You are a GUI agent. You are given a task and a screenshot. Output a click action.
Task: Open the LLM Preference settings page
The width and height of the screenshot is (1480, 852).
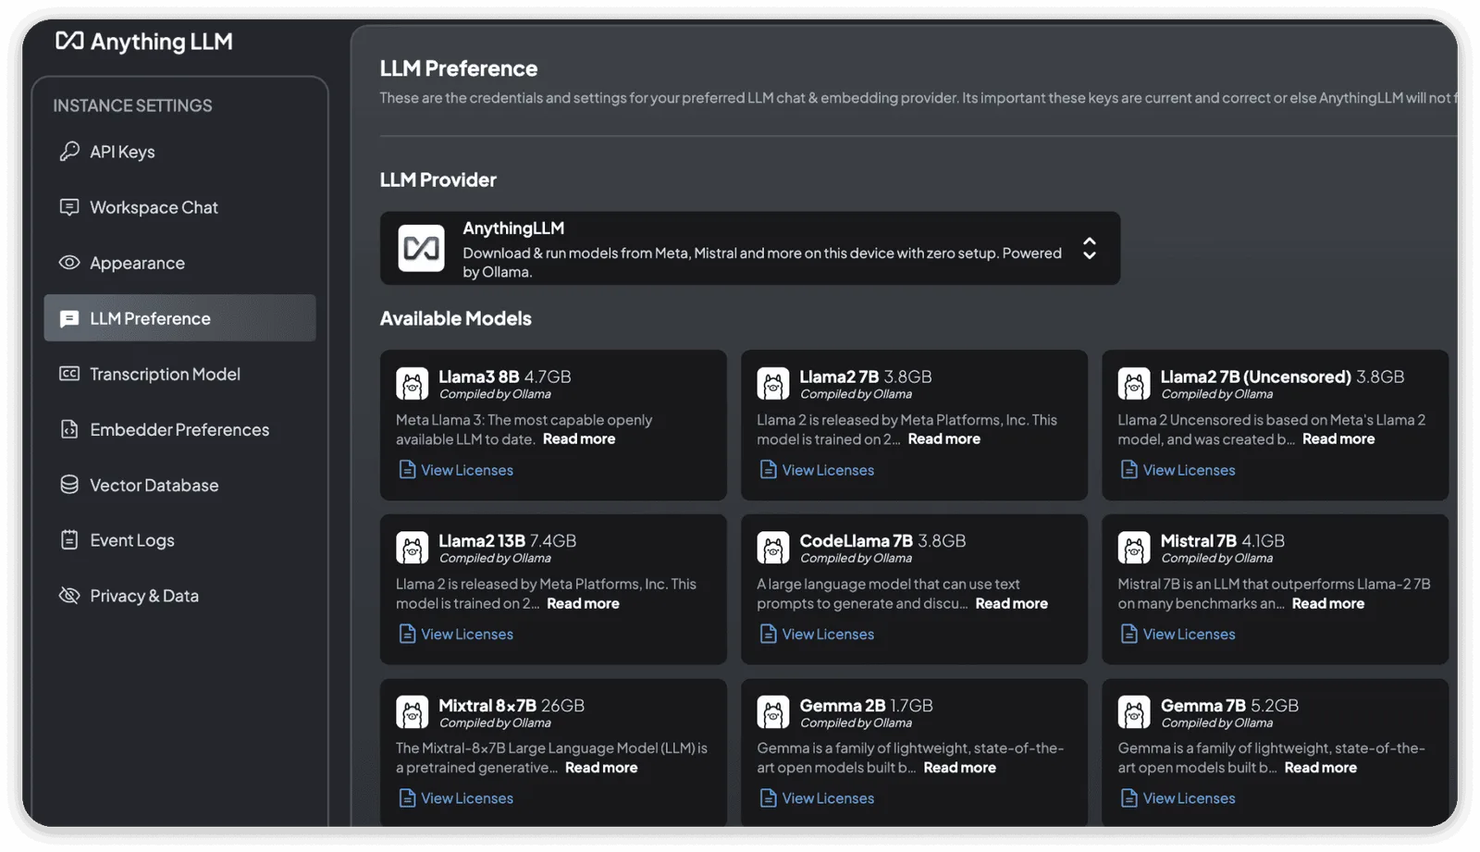180,318
